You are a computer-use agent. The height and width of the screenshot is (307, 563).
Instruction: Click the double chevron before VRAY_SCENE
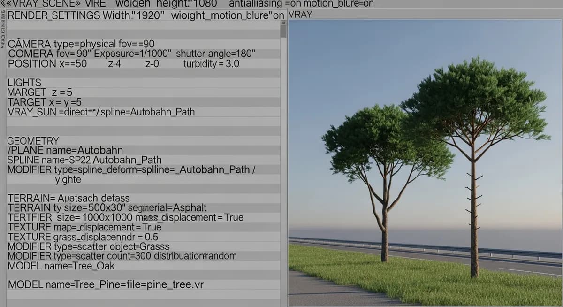click(8, 4)
